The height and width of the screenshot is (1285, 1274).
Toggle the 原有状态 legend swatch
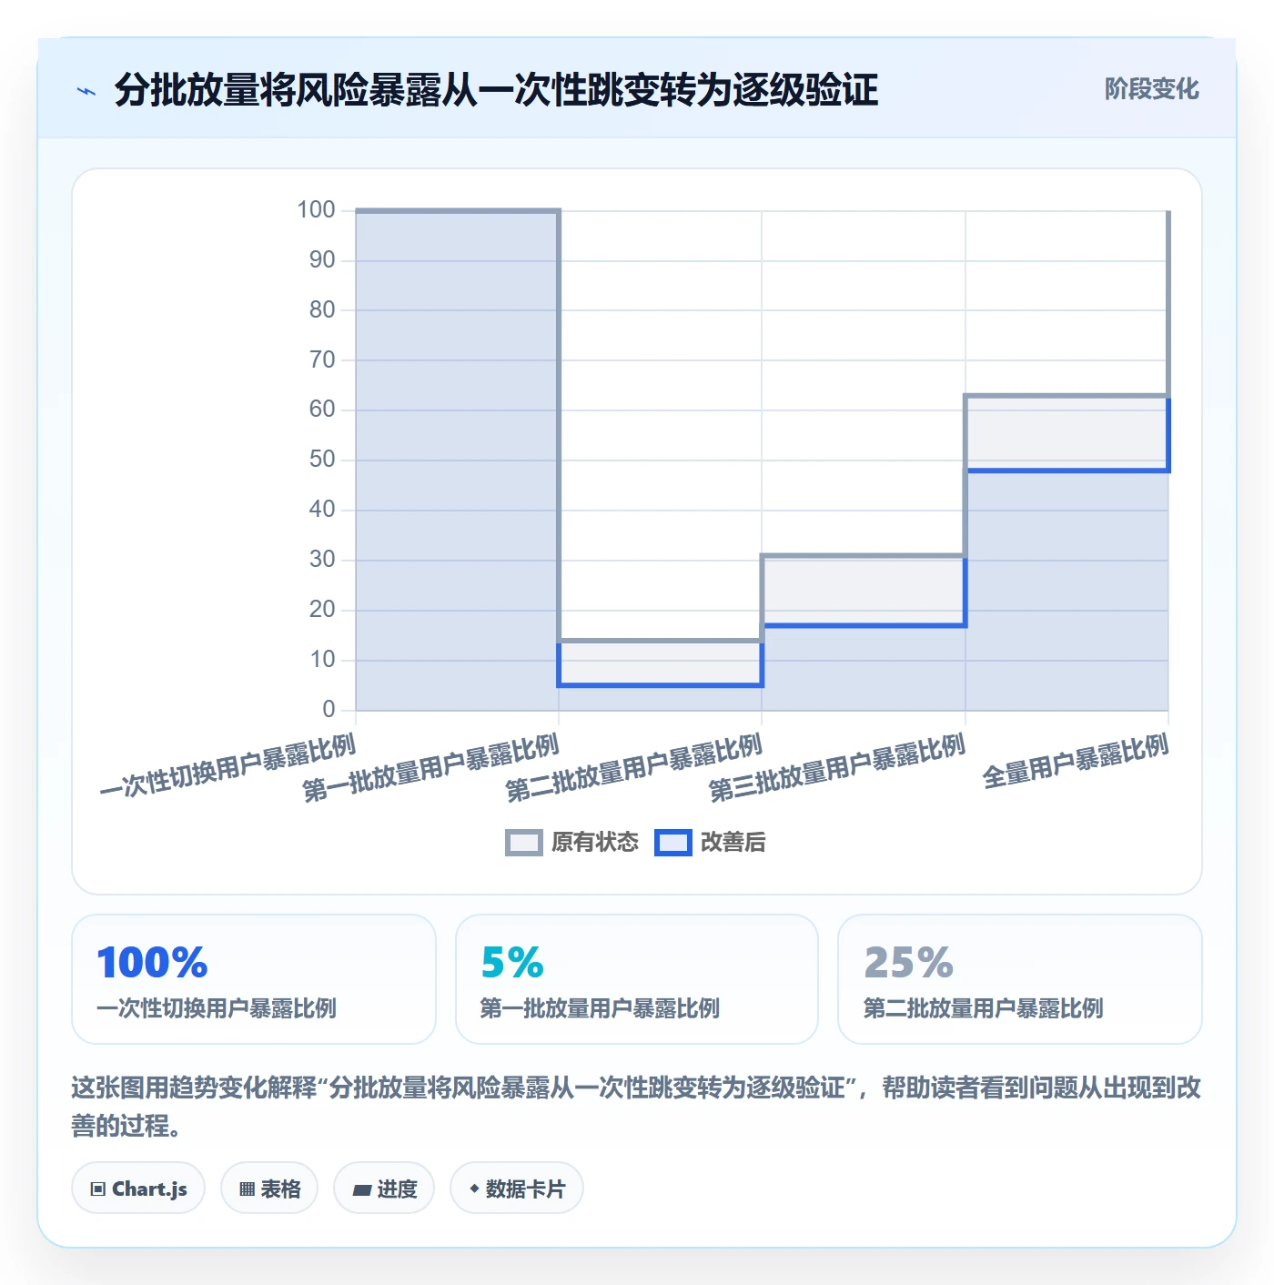[x=523, y=843]
